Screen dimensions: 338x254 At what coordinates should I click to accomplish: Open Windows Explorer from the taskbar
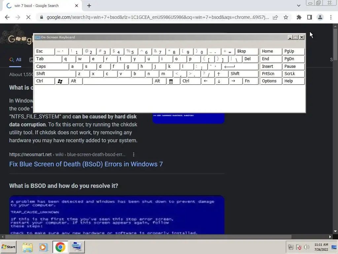(27, 247)
